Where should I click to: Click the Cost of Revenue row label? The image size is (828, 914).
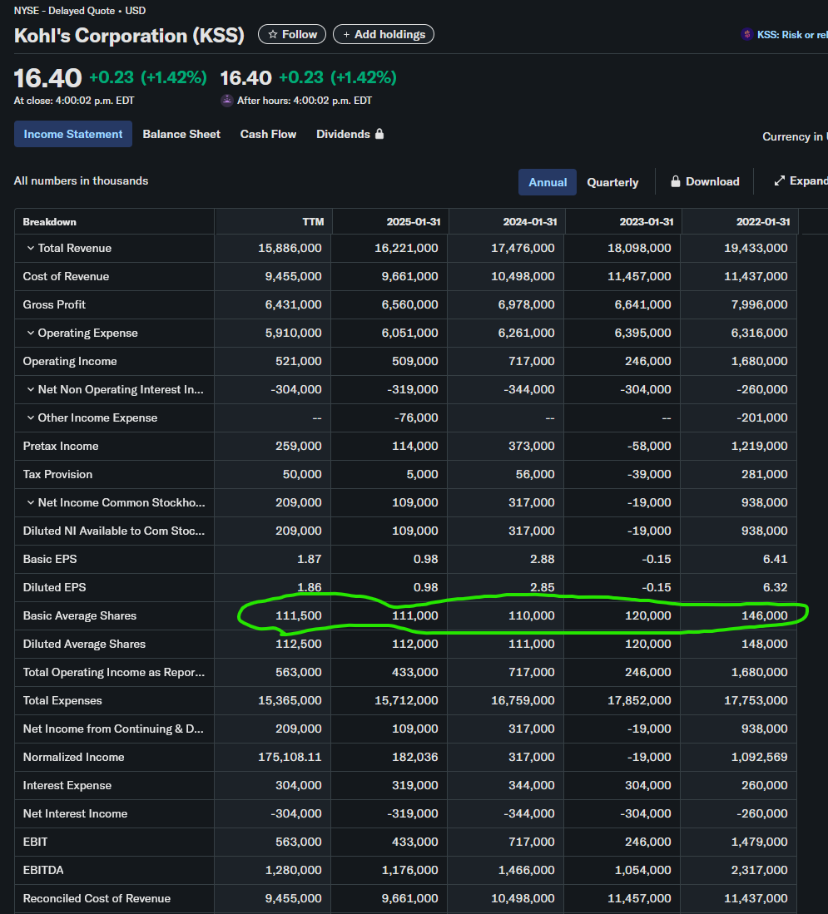[x=66, y=276]
